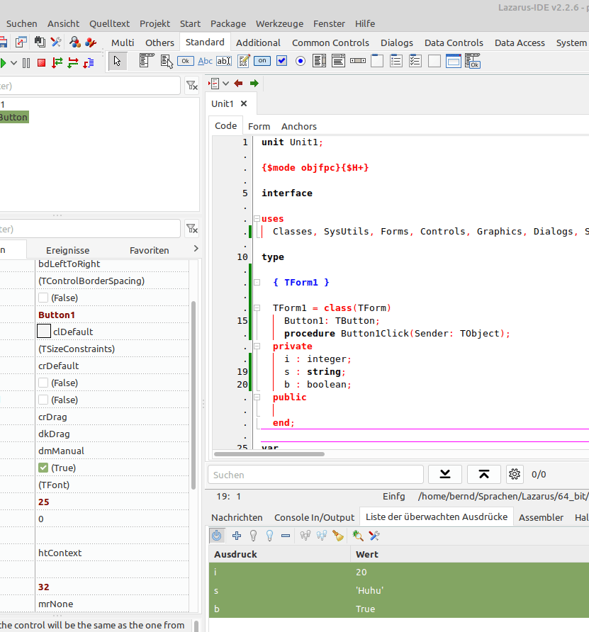Image resolution: width=589 pixels, height=632 pixels.
Task: Find next match with down arrow button
Action: 445,474
